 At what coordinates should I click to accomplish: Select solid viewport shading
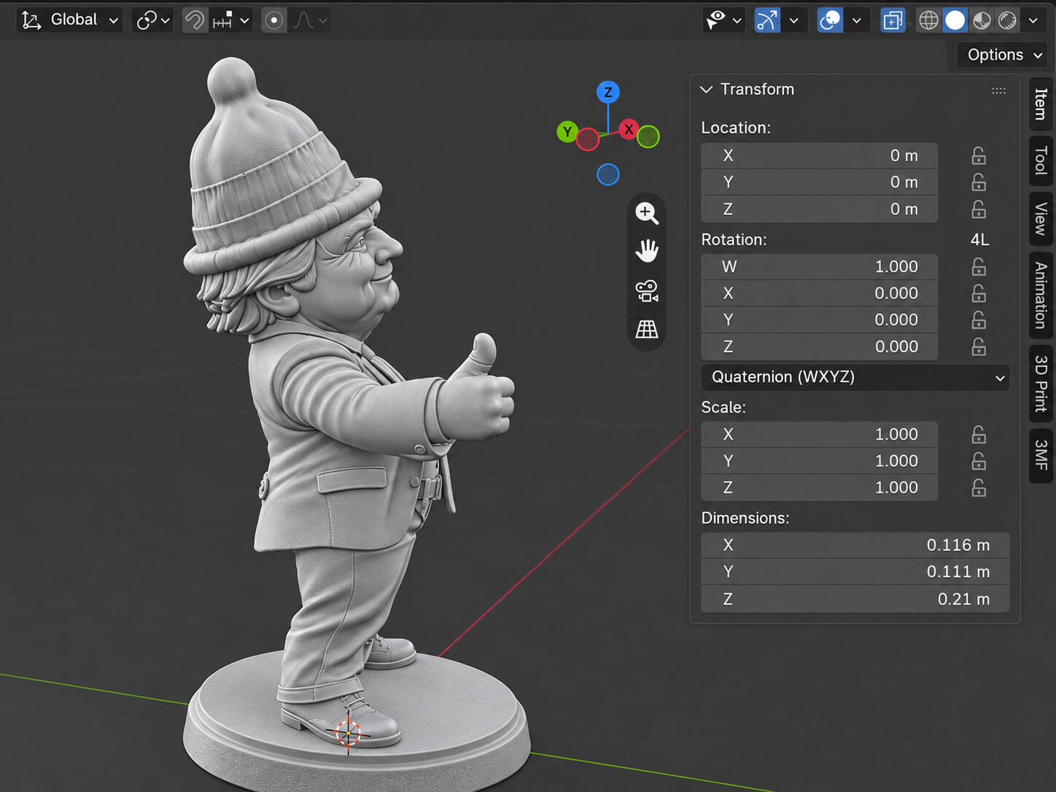[x=955, y=20]
